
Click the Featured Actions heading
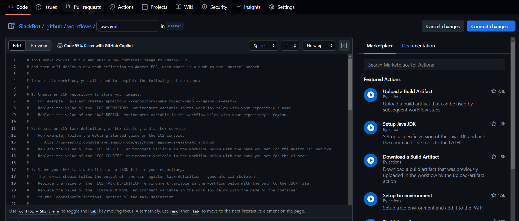pyautogui.click(x=382, y=79)
